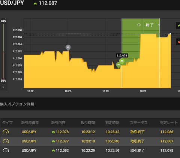Click settlement rate 112.078 in last row
Screen dimensions: 180x158
(167, 151)
